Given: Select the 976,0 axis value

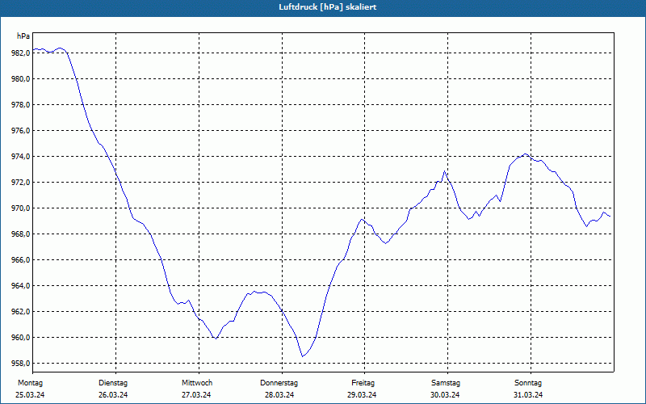Looking at the screenshot, I should click(21, 131).
